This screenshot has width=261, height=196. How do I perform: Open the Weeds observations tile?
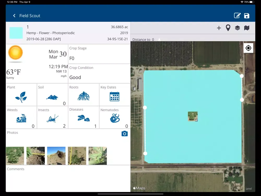[x=21, y=117]
